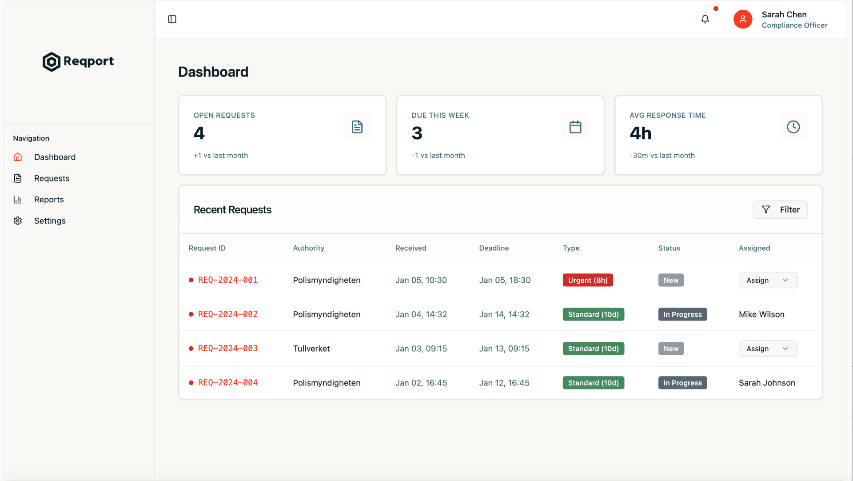Click the -30m vs last month text

(662, 156)
